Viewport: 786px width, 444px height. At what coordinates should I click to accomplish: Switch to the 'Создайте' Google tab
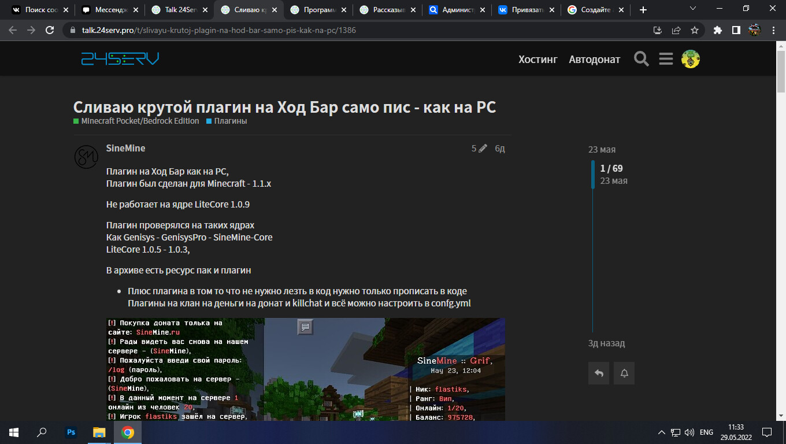click(x=595, y=10)
